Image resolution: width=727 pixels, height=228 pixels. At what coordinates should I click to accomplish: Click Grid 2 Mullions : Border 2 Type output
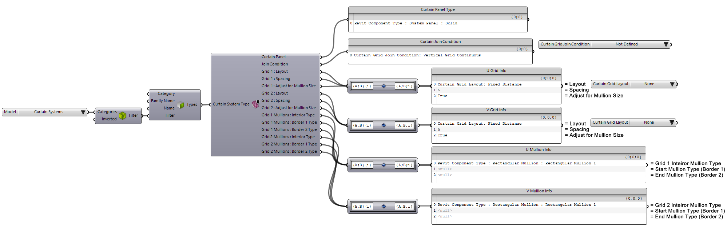tap(289, 152)
